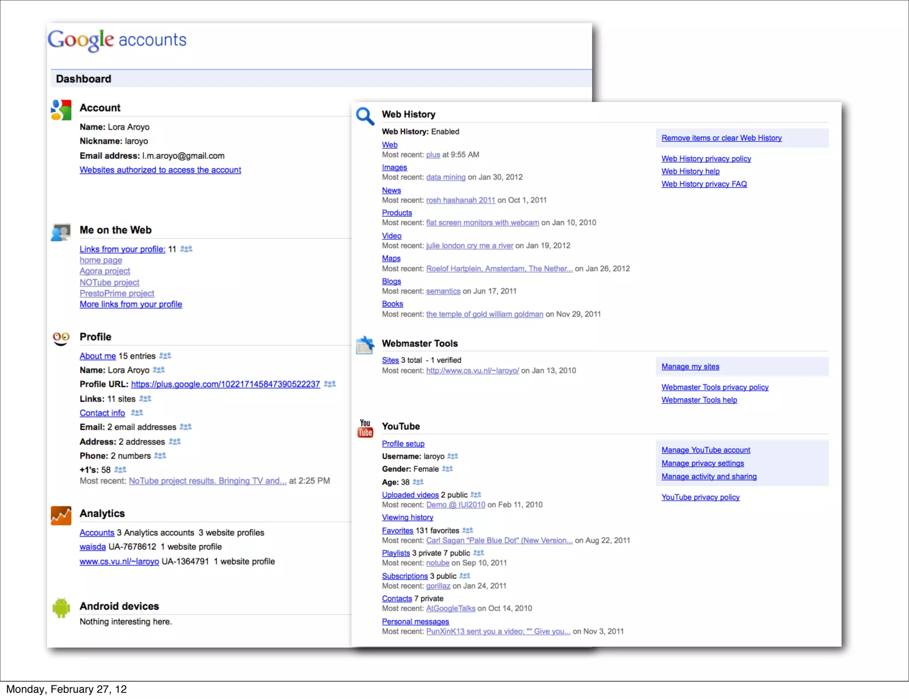The image size is (909, 699).
Task: Open More links from your profile
Action: coord(131,304)
